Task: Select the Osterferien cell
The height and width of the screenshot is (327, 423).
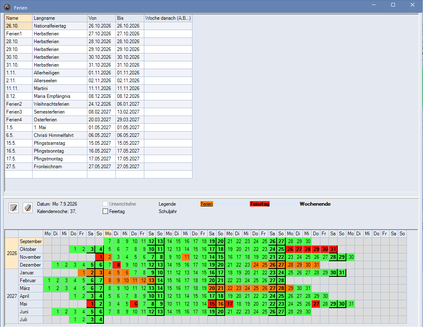Action: [x=60, y=120]
